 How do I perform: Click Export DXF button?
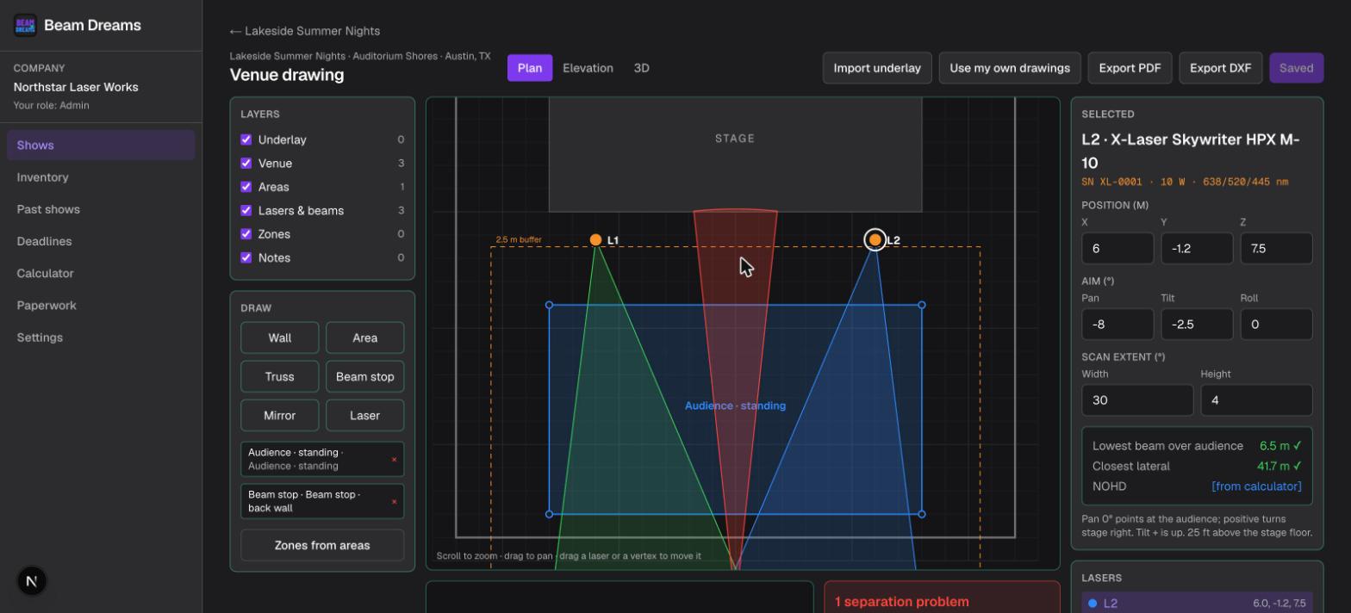[x=1220, y=68]
